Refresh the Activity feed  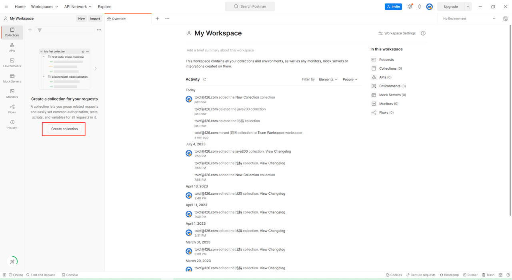[x=205, y=79]
